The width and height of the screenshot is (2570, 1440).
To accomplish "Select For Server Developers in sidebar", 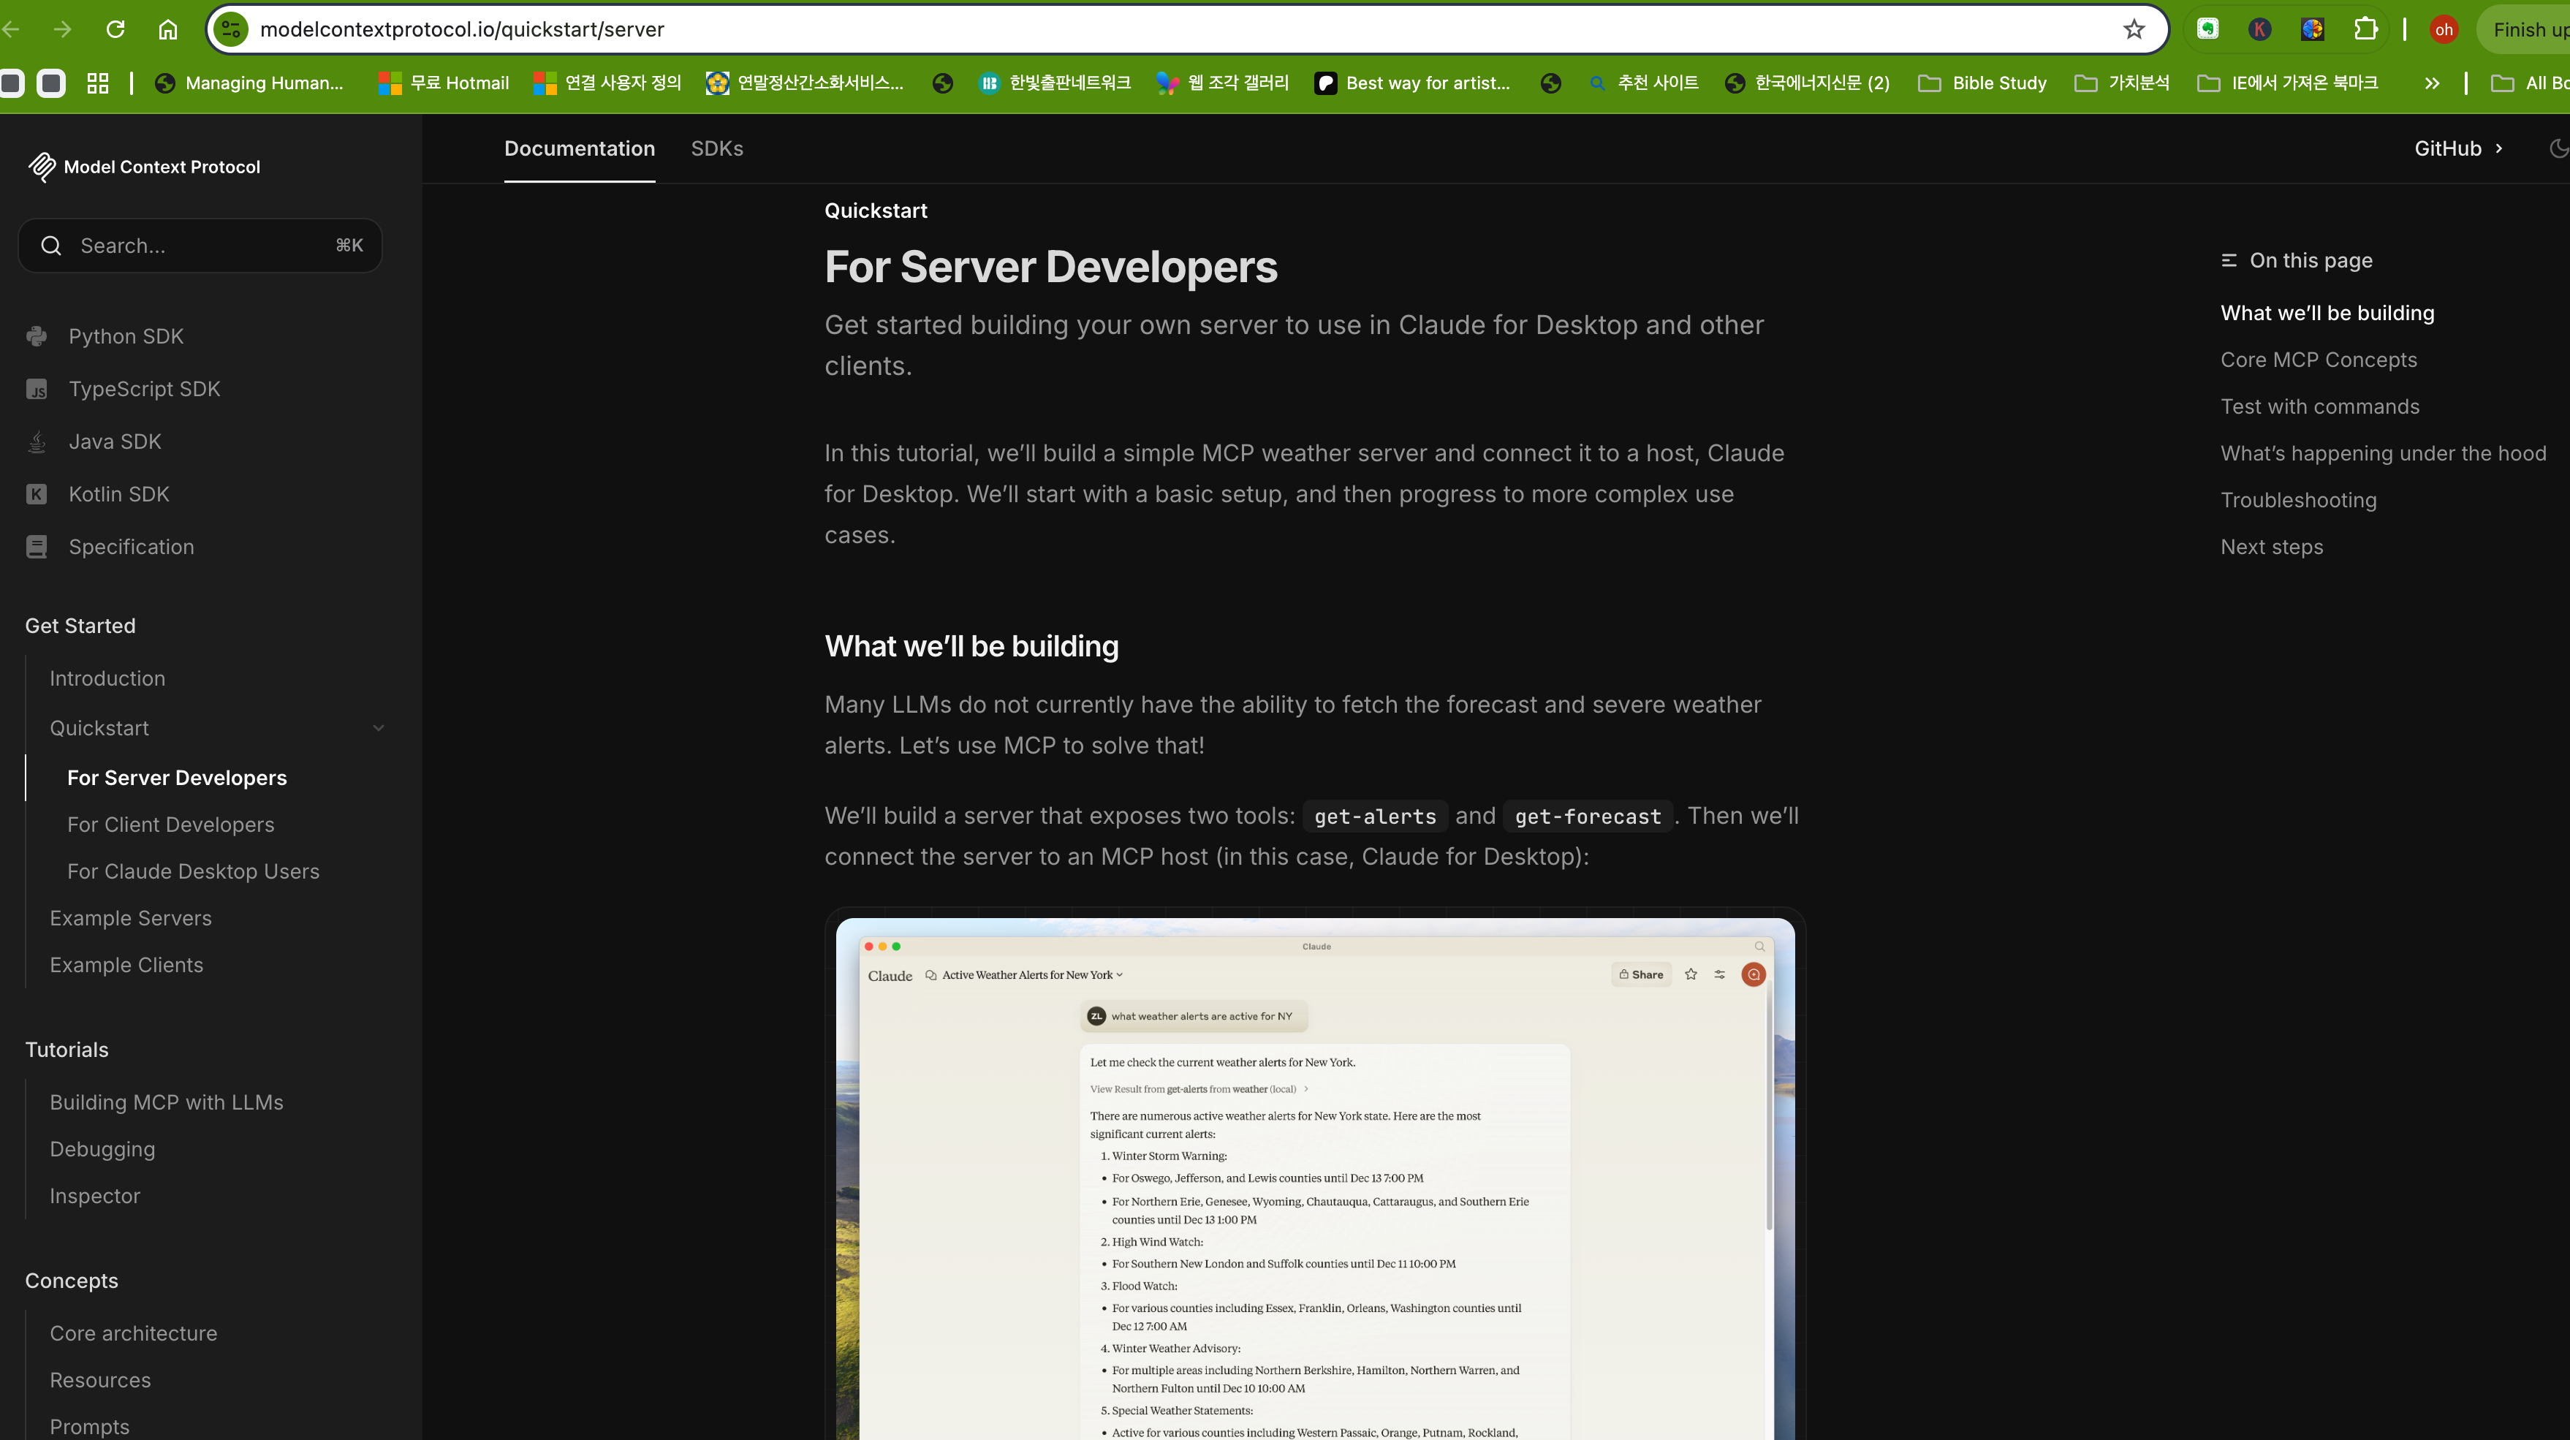I will [x=177, y=777].
